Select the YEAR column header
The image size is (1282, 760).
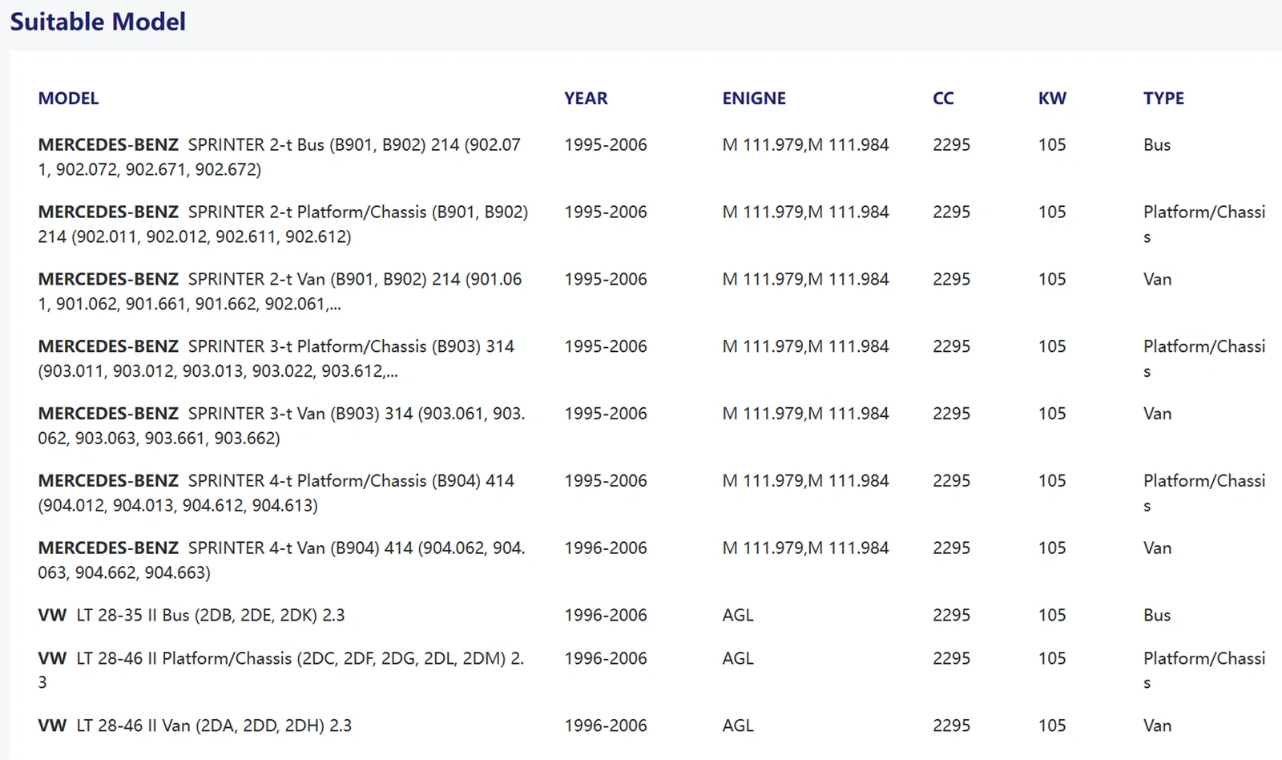pyautogui.click(x=586, y=99)
